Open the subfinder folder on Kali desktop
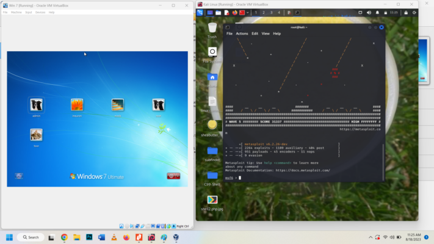The width and height of the screenshot is (434, 244). pyautogui.click(x=212, y=154)
